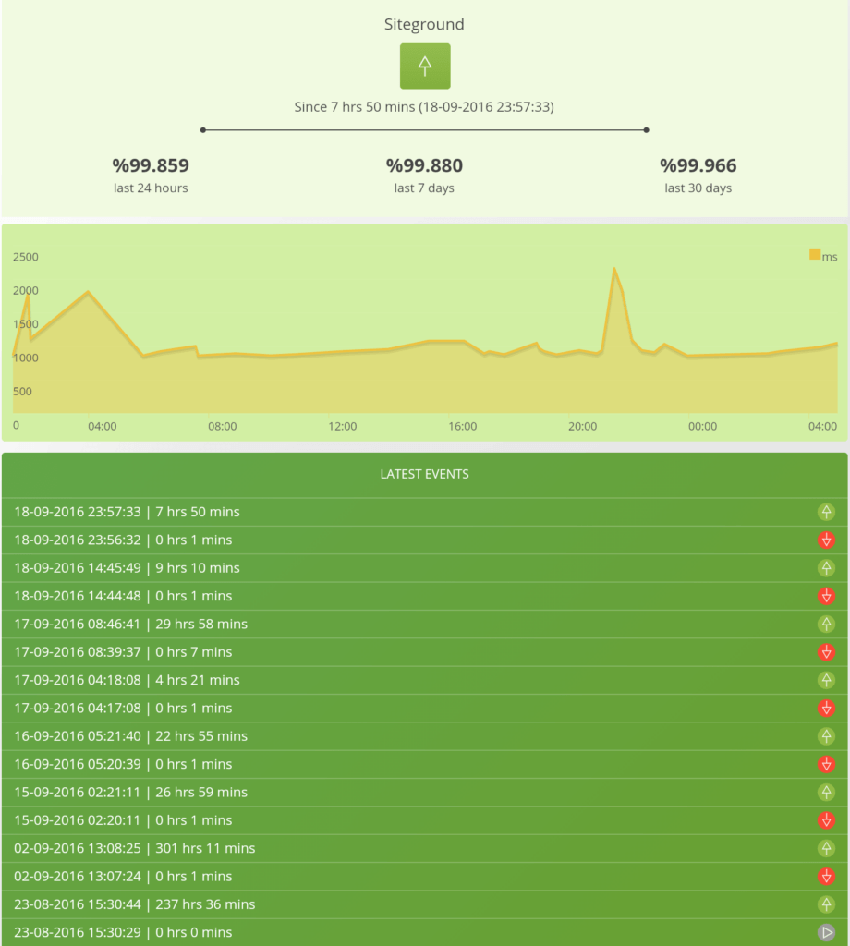The width and height of the screenshot is (850, 946).
Task: Select the '17-09-2016 04:18:08 | 4 hrs 21 mins' event text
Action: tap(127, 680)
